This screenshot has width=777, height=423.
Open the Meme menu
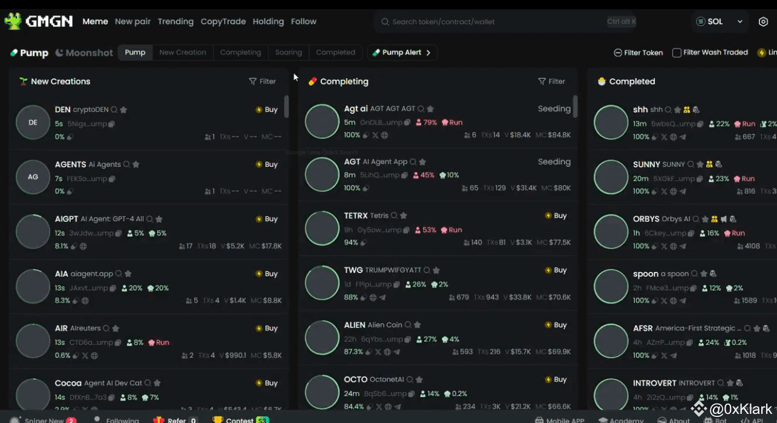click(x=95, y=22)
